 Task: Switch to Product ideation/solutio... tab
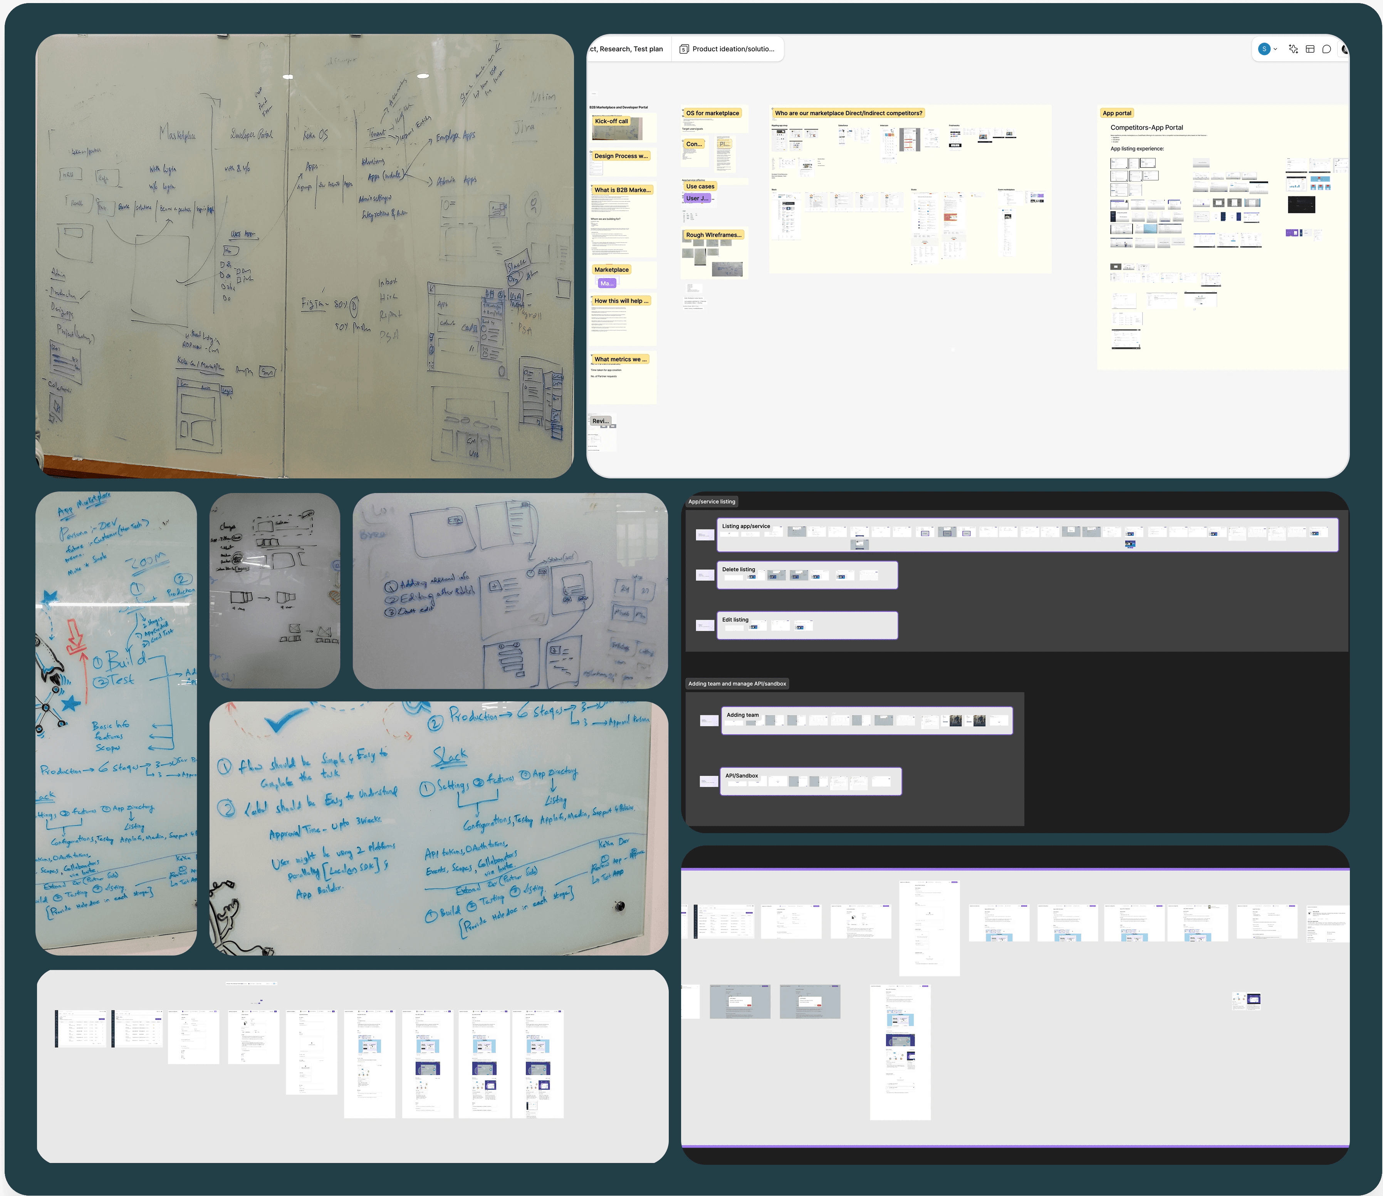click(733, 49)
